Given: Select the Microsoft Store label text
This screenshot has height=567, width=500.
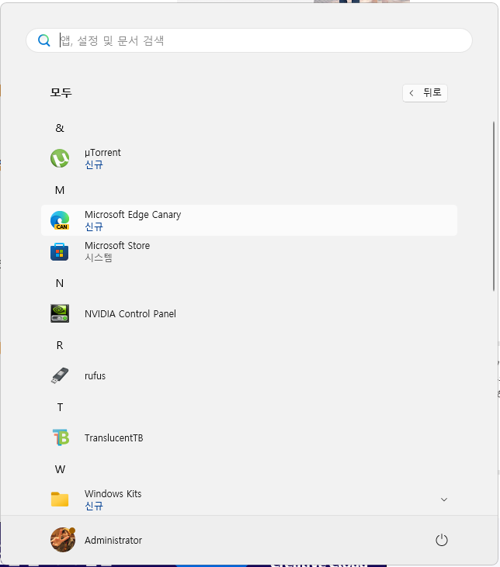Looking at the screenshot, I should [117, 246].
